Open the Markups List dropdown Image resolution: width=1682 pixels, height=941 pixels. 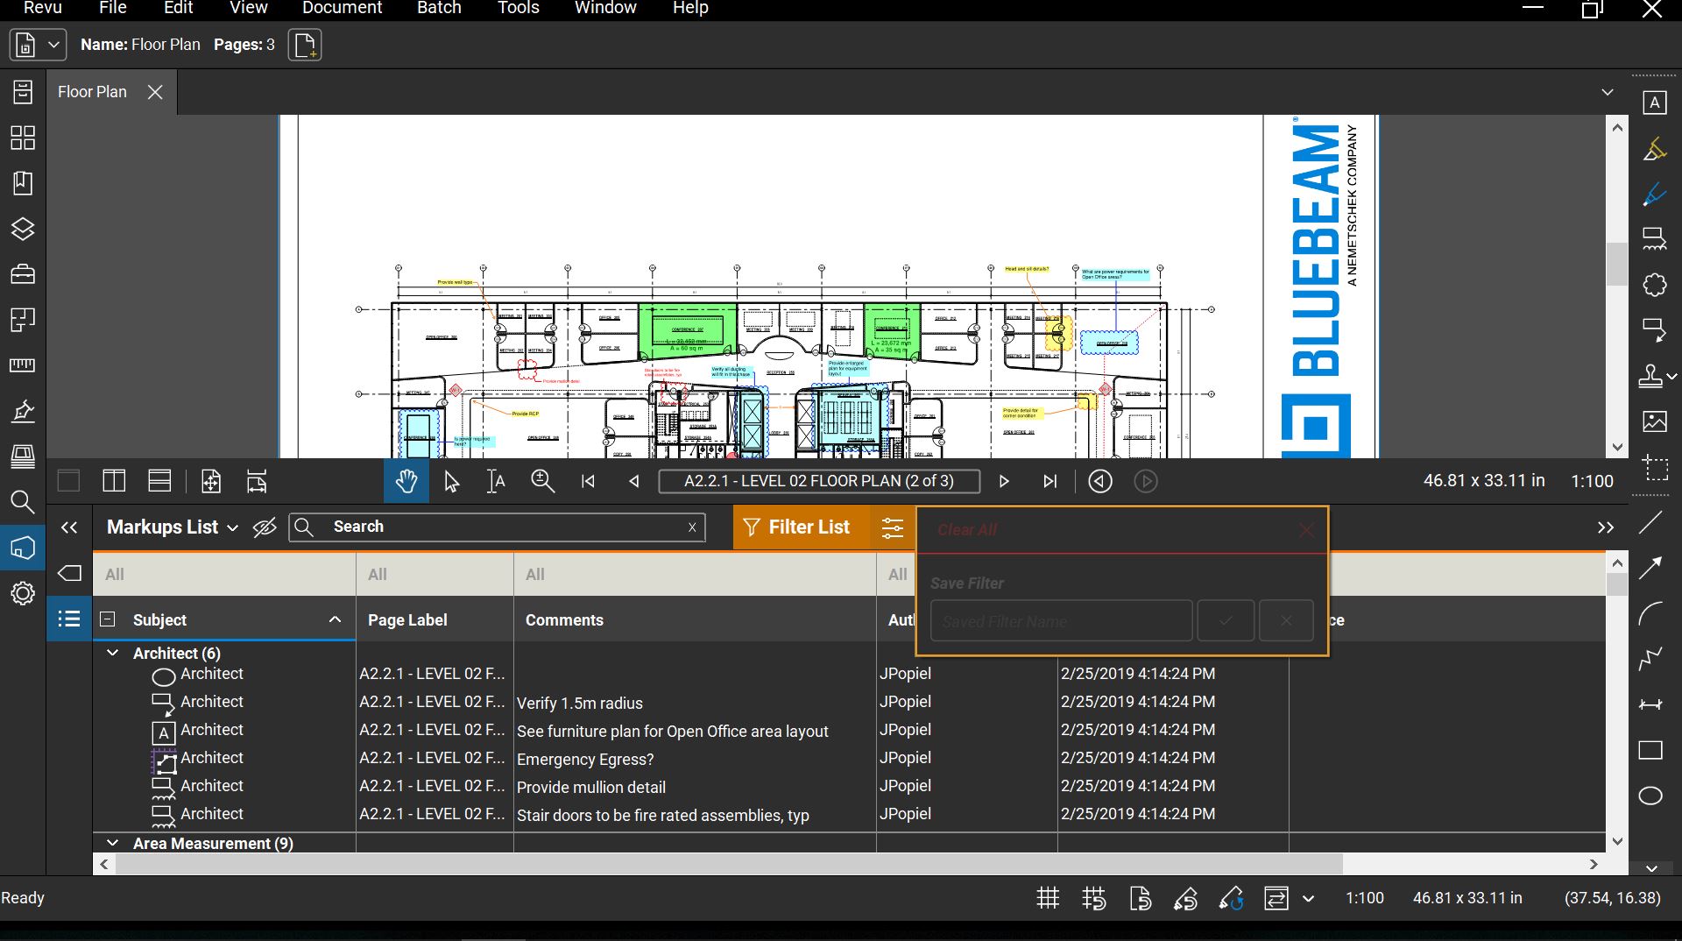pos(232,527)
